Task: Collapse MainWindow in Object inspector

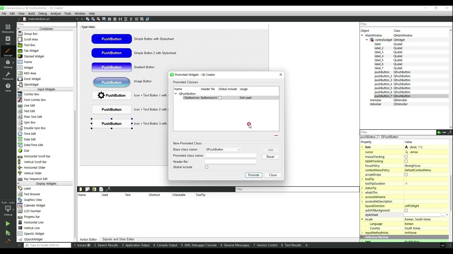Action: pos(362,35)
